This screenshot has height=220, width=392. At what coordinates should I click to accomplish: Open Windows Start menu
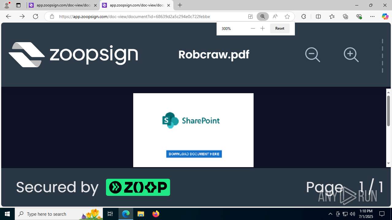7,214
